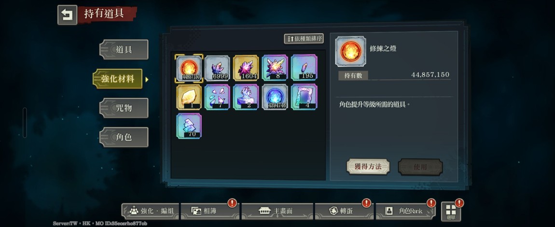Tap the back arrow beside 持有道具
This screenshot has width=555, height=227.
tap(67, 15)
